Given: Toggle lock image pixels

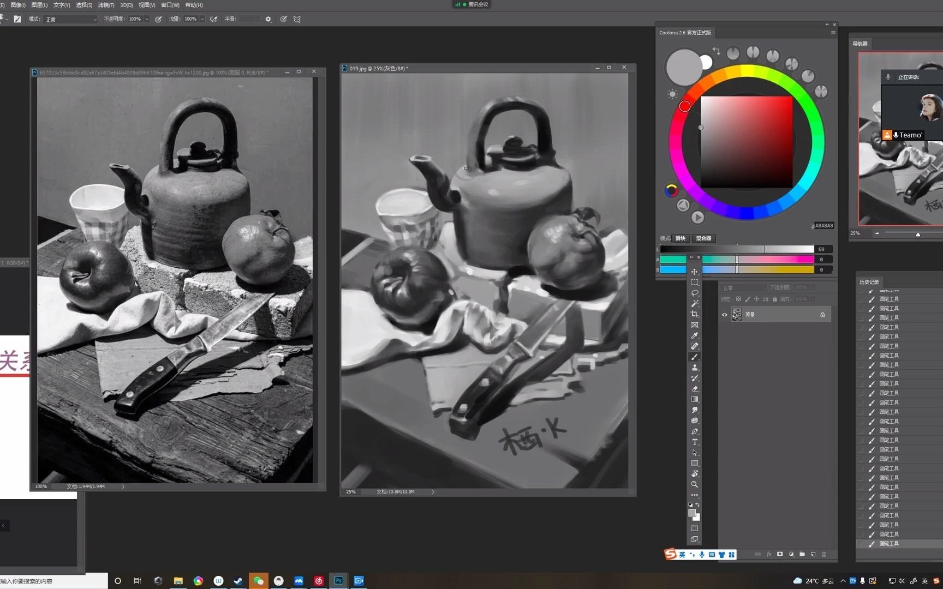Looking at the screenshot, I should click(x=748, y=299).
